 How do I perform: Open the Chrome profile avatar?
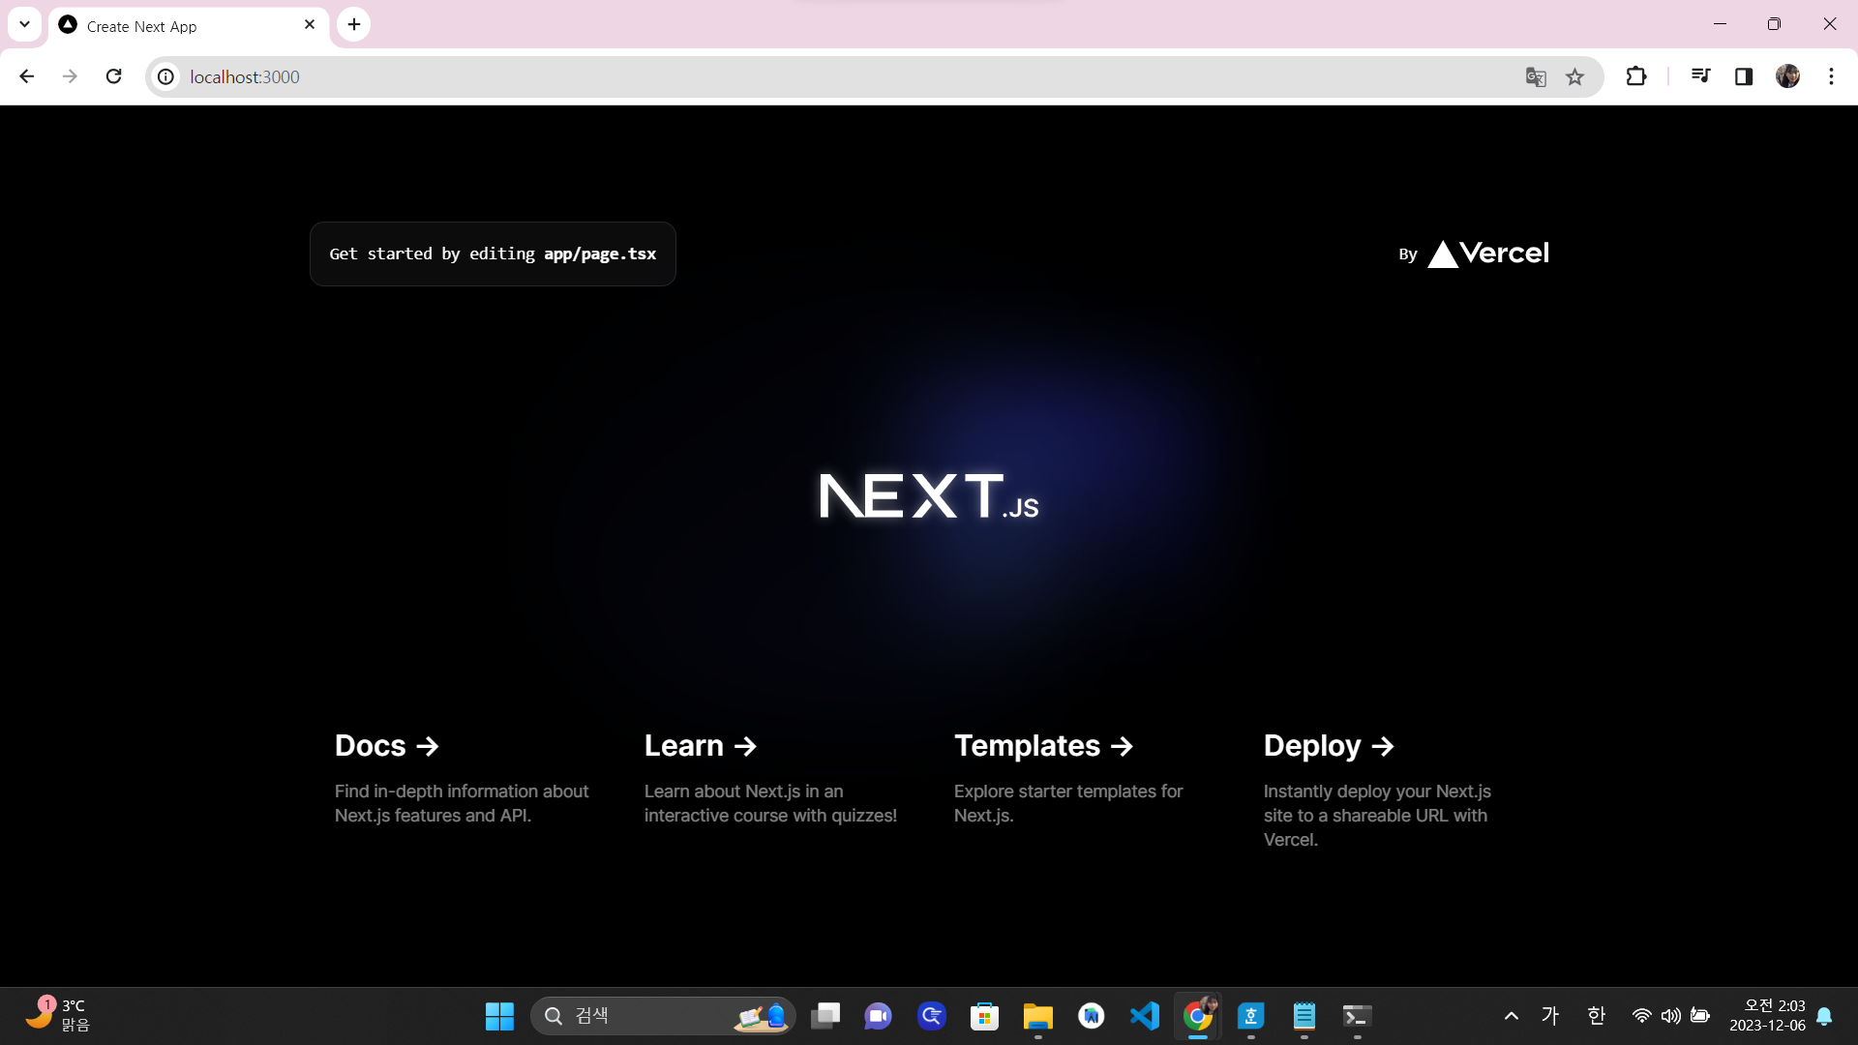(x=1787, y=76)
